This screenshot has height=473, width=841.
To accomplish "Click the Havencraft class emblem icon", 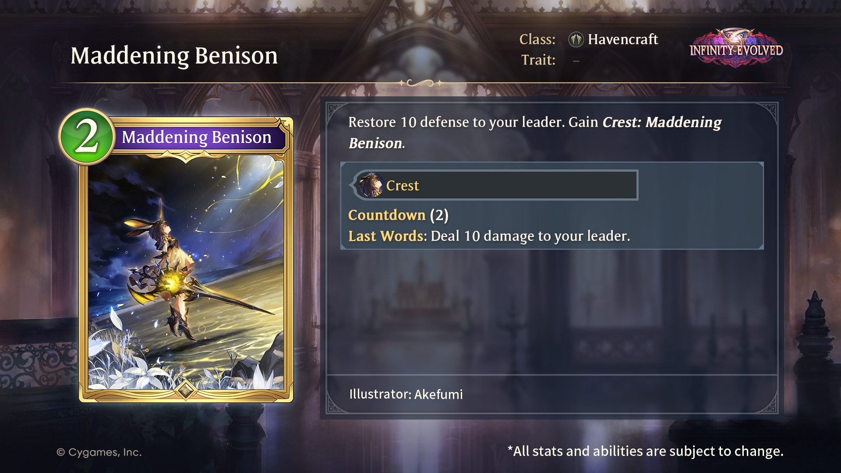I will tap(576, 39).
